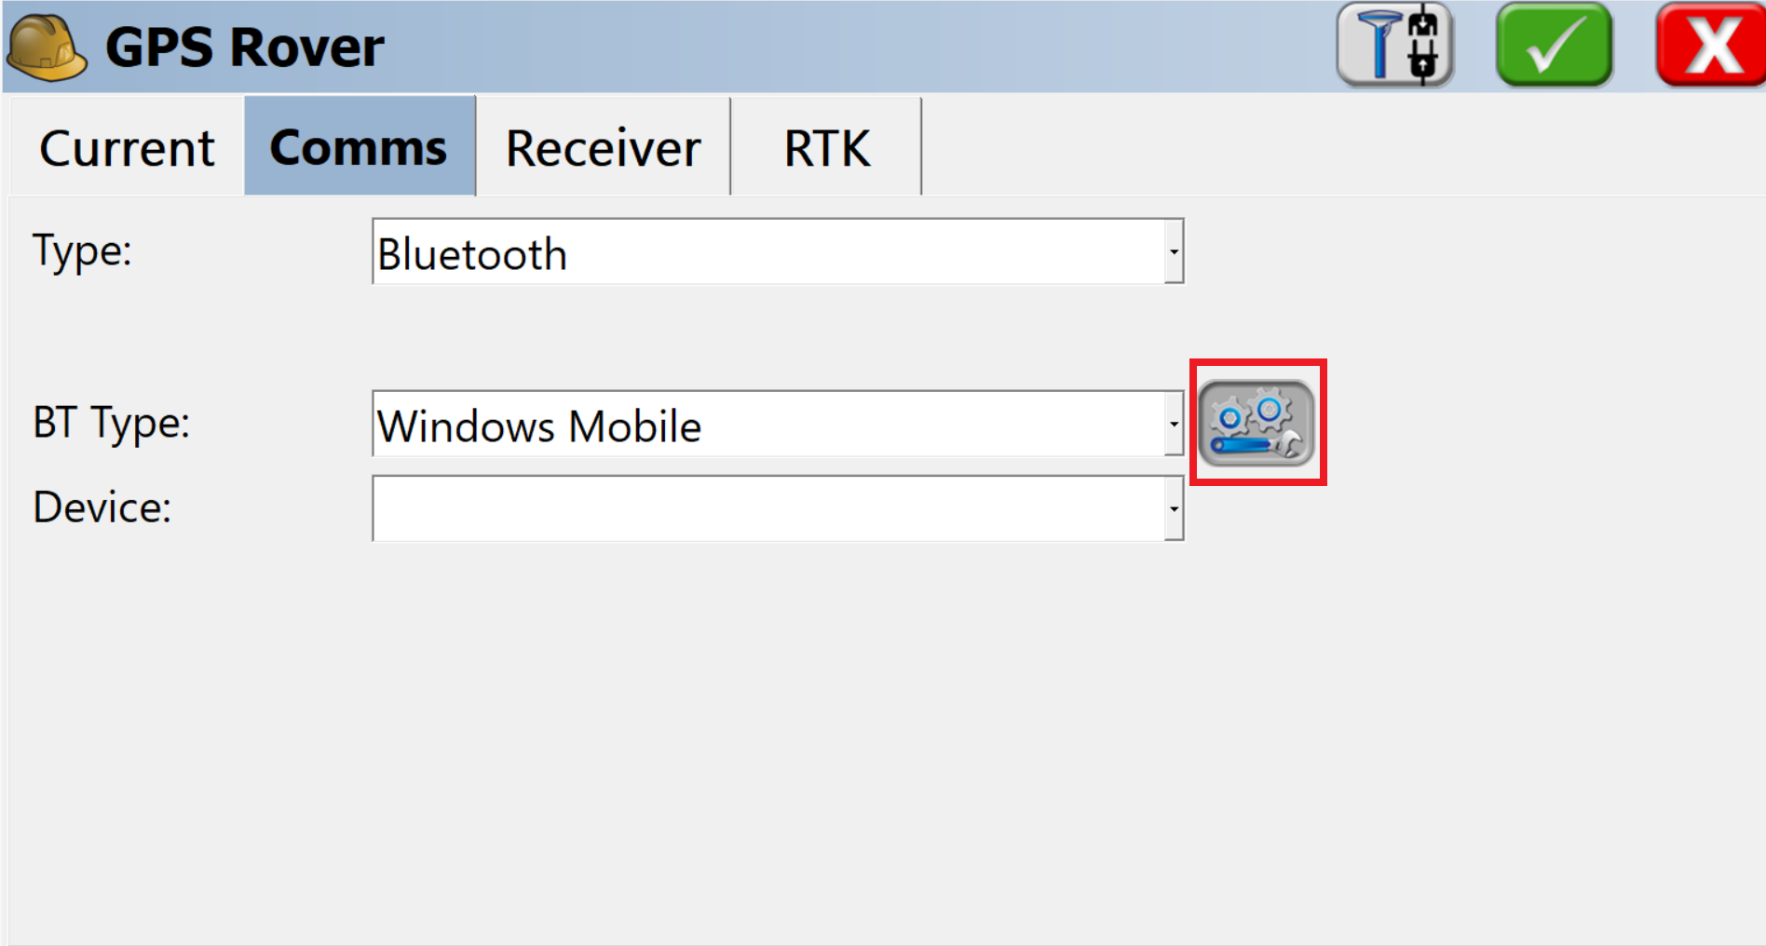Go to the RTK tab
Viewport: 1766px width, 946px height.
[x=826, y=147]
